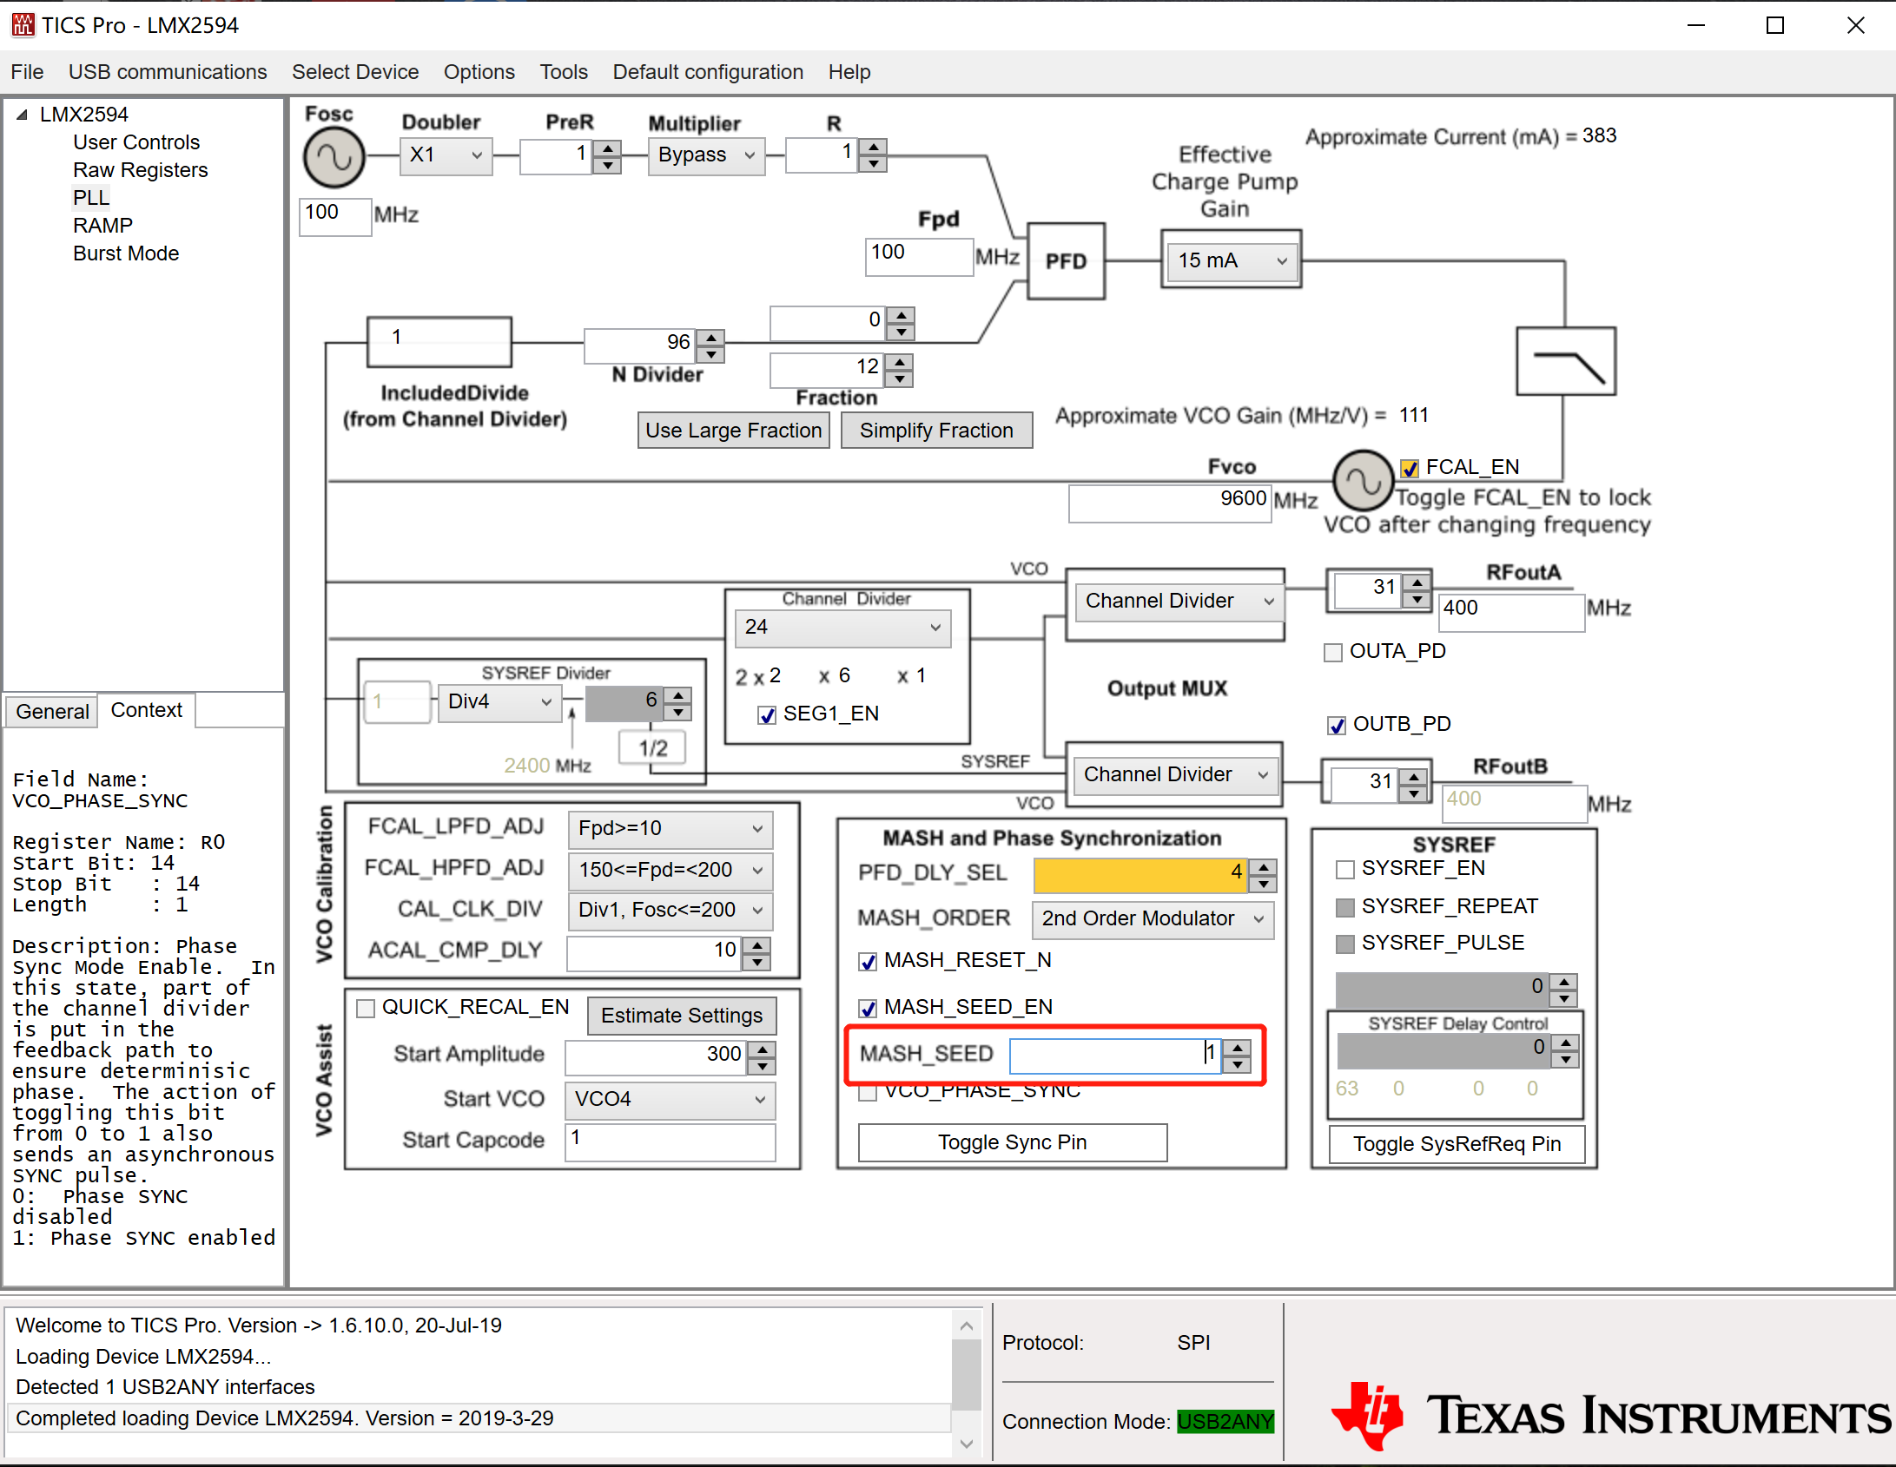
Task: Click the Fosc oscillator symbol
Action: [334, 158]
